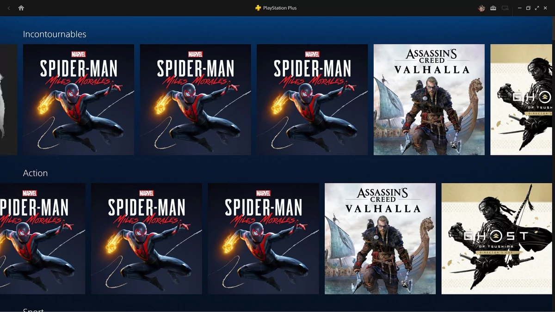The width and height of the screenshot is (555, 312).
Task: Open the Home screen icon
Action: point(21,8)
